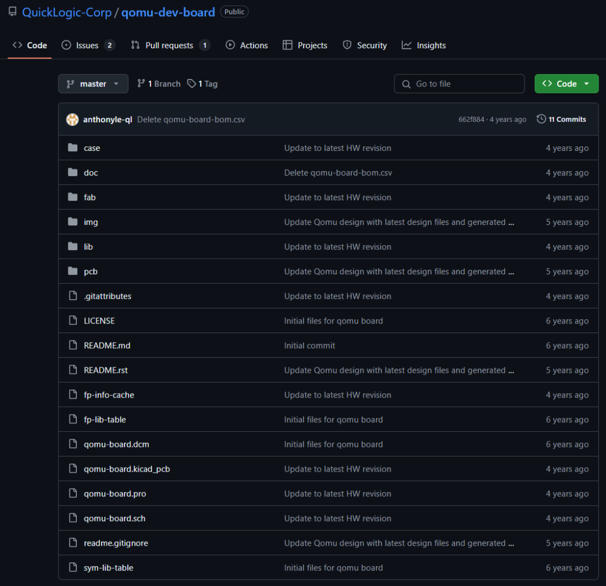Open the README.rst file
The width and height of the screenshot is (606, 586).
coord(105,370)
